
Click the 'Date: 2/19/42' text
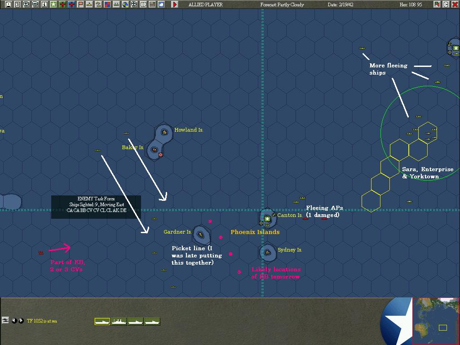point(341,4)
